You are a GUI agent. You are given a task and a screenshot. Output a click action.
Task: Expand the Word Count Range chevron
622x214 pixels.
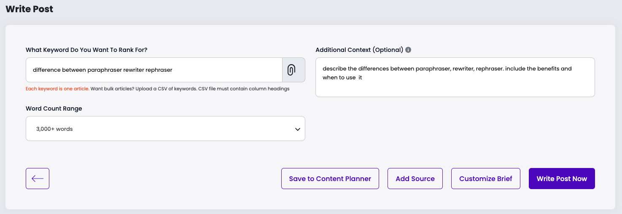coord(298,129)
